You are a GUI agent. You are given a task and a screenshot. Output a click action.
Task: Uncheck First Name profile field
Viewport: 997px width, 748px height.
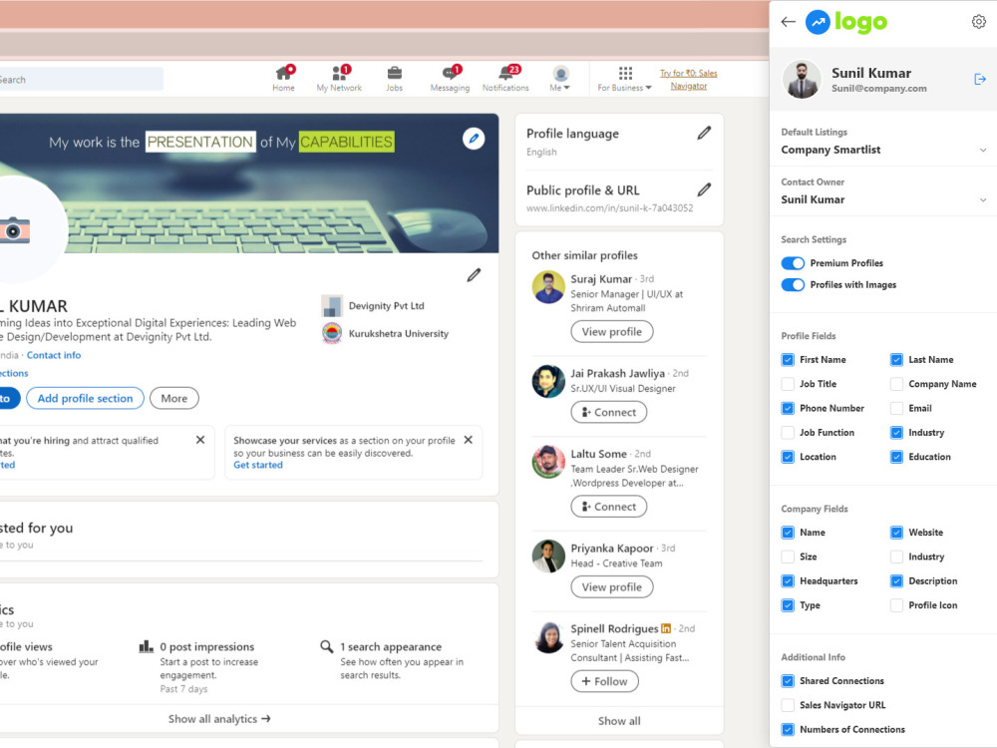(788, 360)
